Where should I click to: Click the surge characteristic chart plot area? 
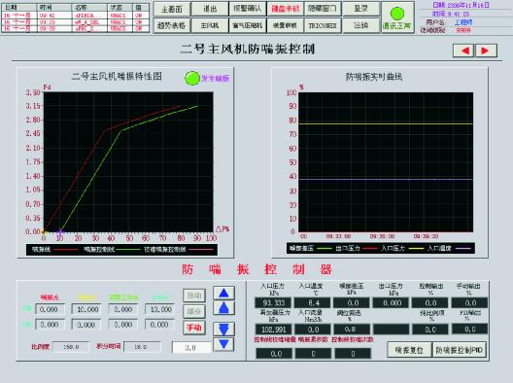tap(128, 162)
